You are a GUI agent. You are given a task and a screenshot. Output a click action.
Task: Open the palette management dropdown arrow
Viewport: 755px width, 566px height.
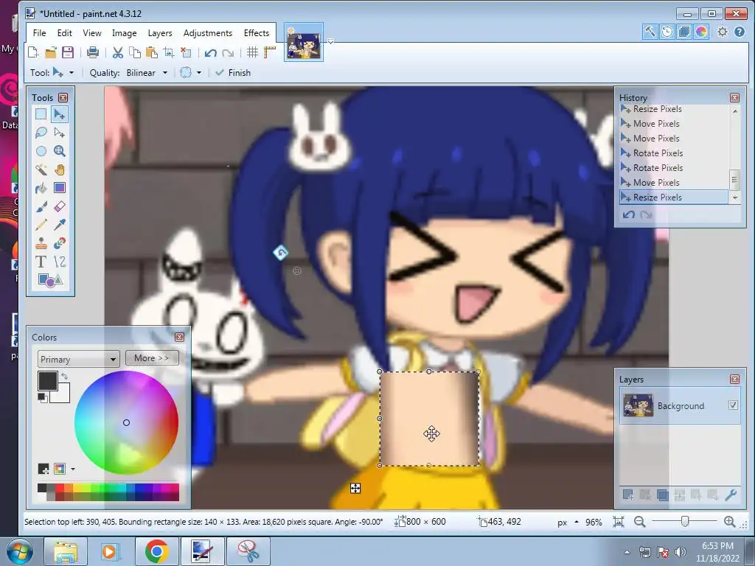[73, 469]
